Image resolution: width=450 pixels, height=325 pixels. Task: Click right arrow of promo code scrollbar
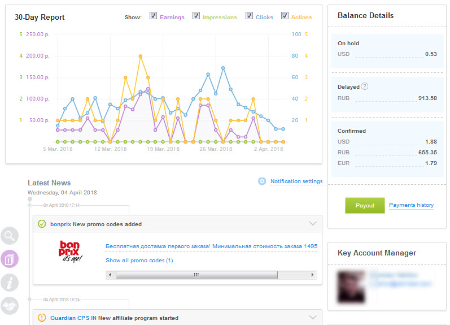pyautogui.click(x=313, y=275)
